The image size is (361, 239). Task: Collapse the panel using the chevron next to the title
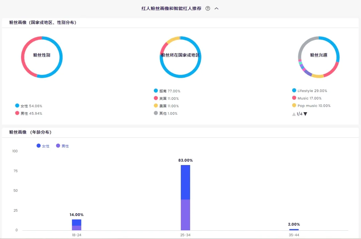coord(216,8)
